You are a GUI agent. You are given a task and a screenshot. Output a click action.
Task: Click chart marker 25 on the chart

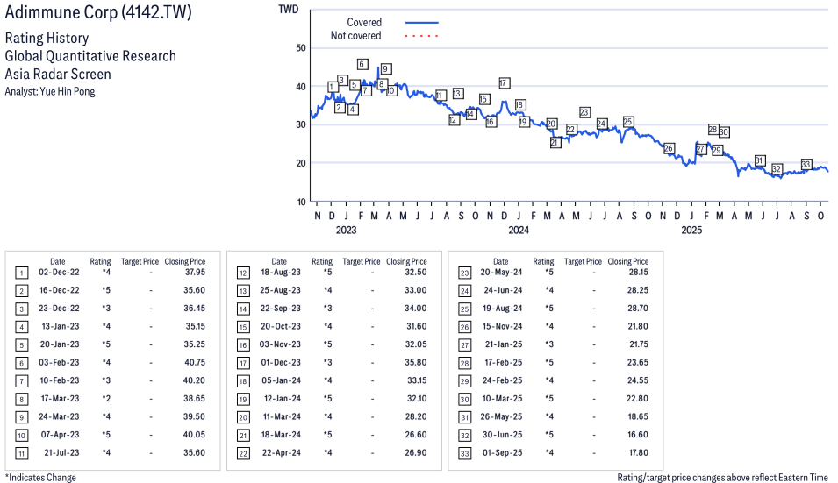point(627,122)
